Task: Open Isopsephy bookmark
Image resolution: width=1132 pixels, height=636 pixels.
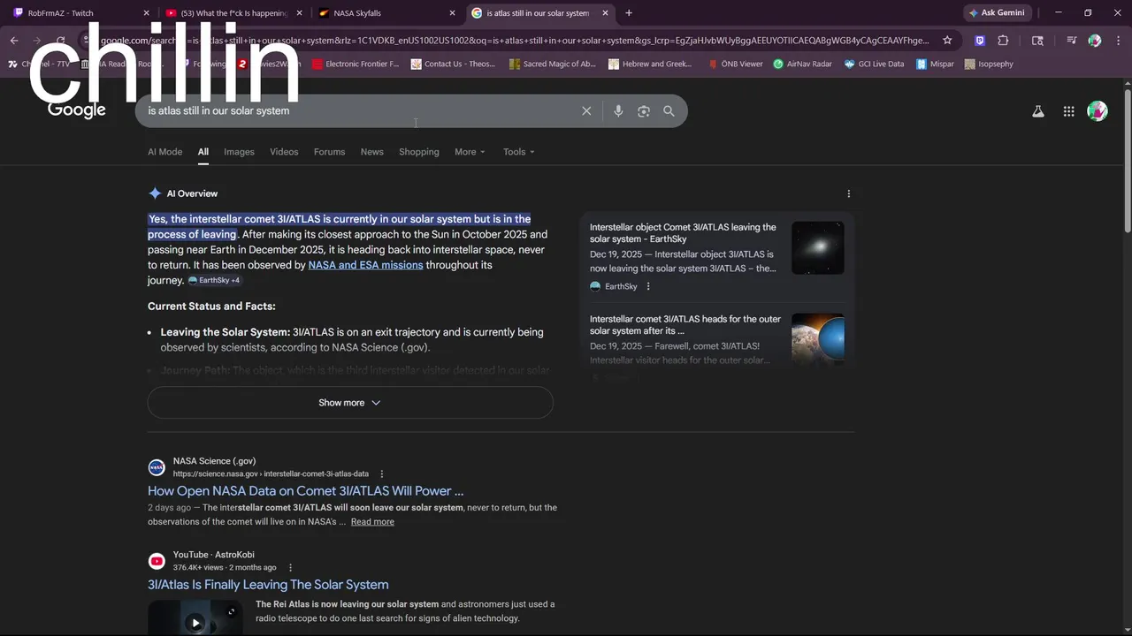Action: [x=989, y=64]
